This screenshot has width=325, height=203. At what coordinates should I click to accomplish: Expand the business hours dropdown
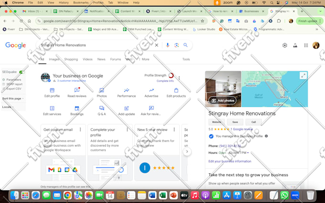click(248, 153)
